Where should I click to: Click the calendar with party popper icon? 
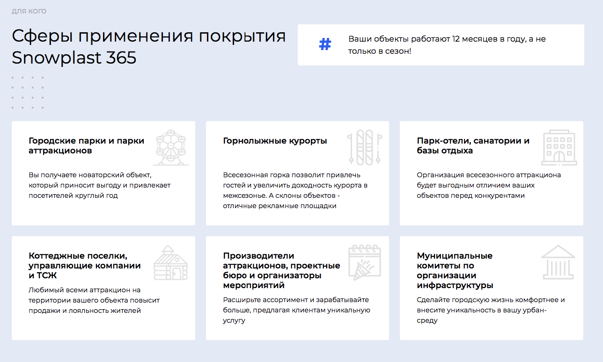pyautogui.click(x=365, y=263)
